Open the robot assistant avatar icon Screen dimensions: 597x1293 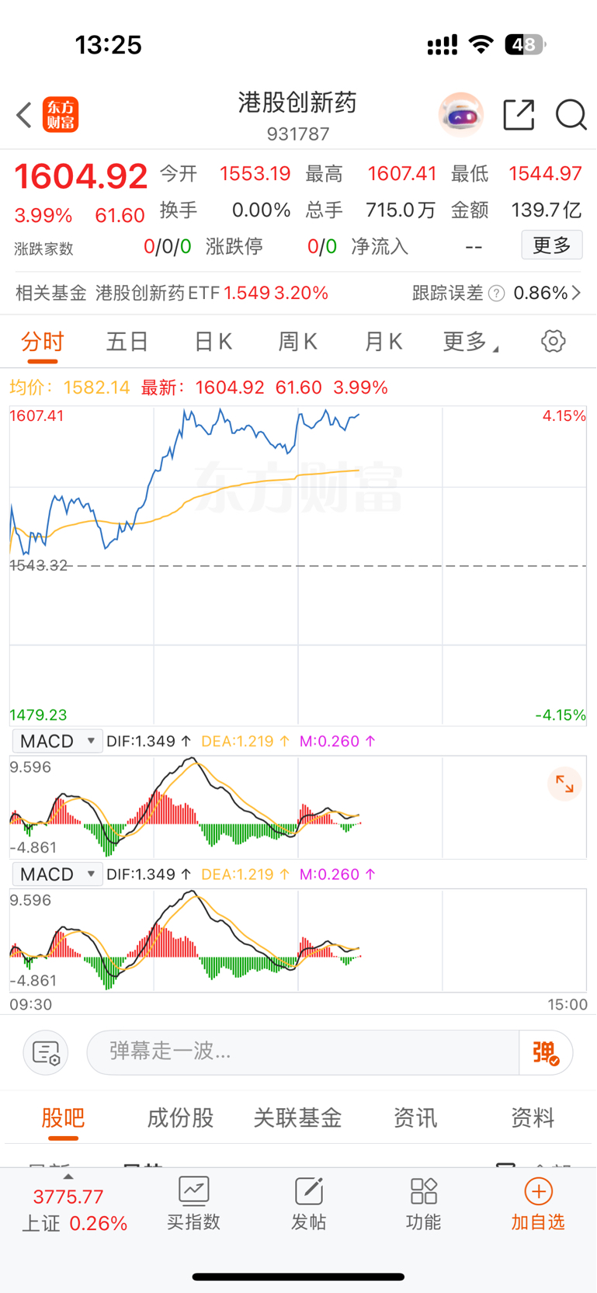(461, 115)
